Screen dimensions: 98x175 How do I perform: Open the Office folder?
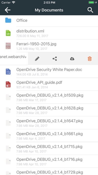pyautogui.click(x=49, y=20)
